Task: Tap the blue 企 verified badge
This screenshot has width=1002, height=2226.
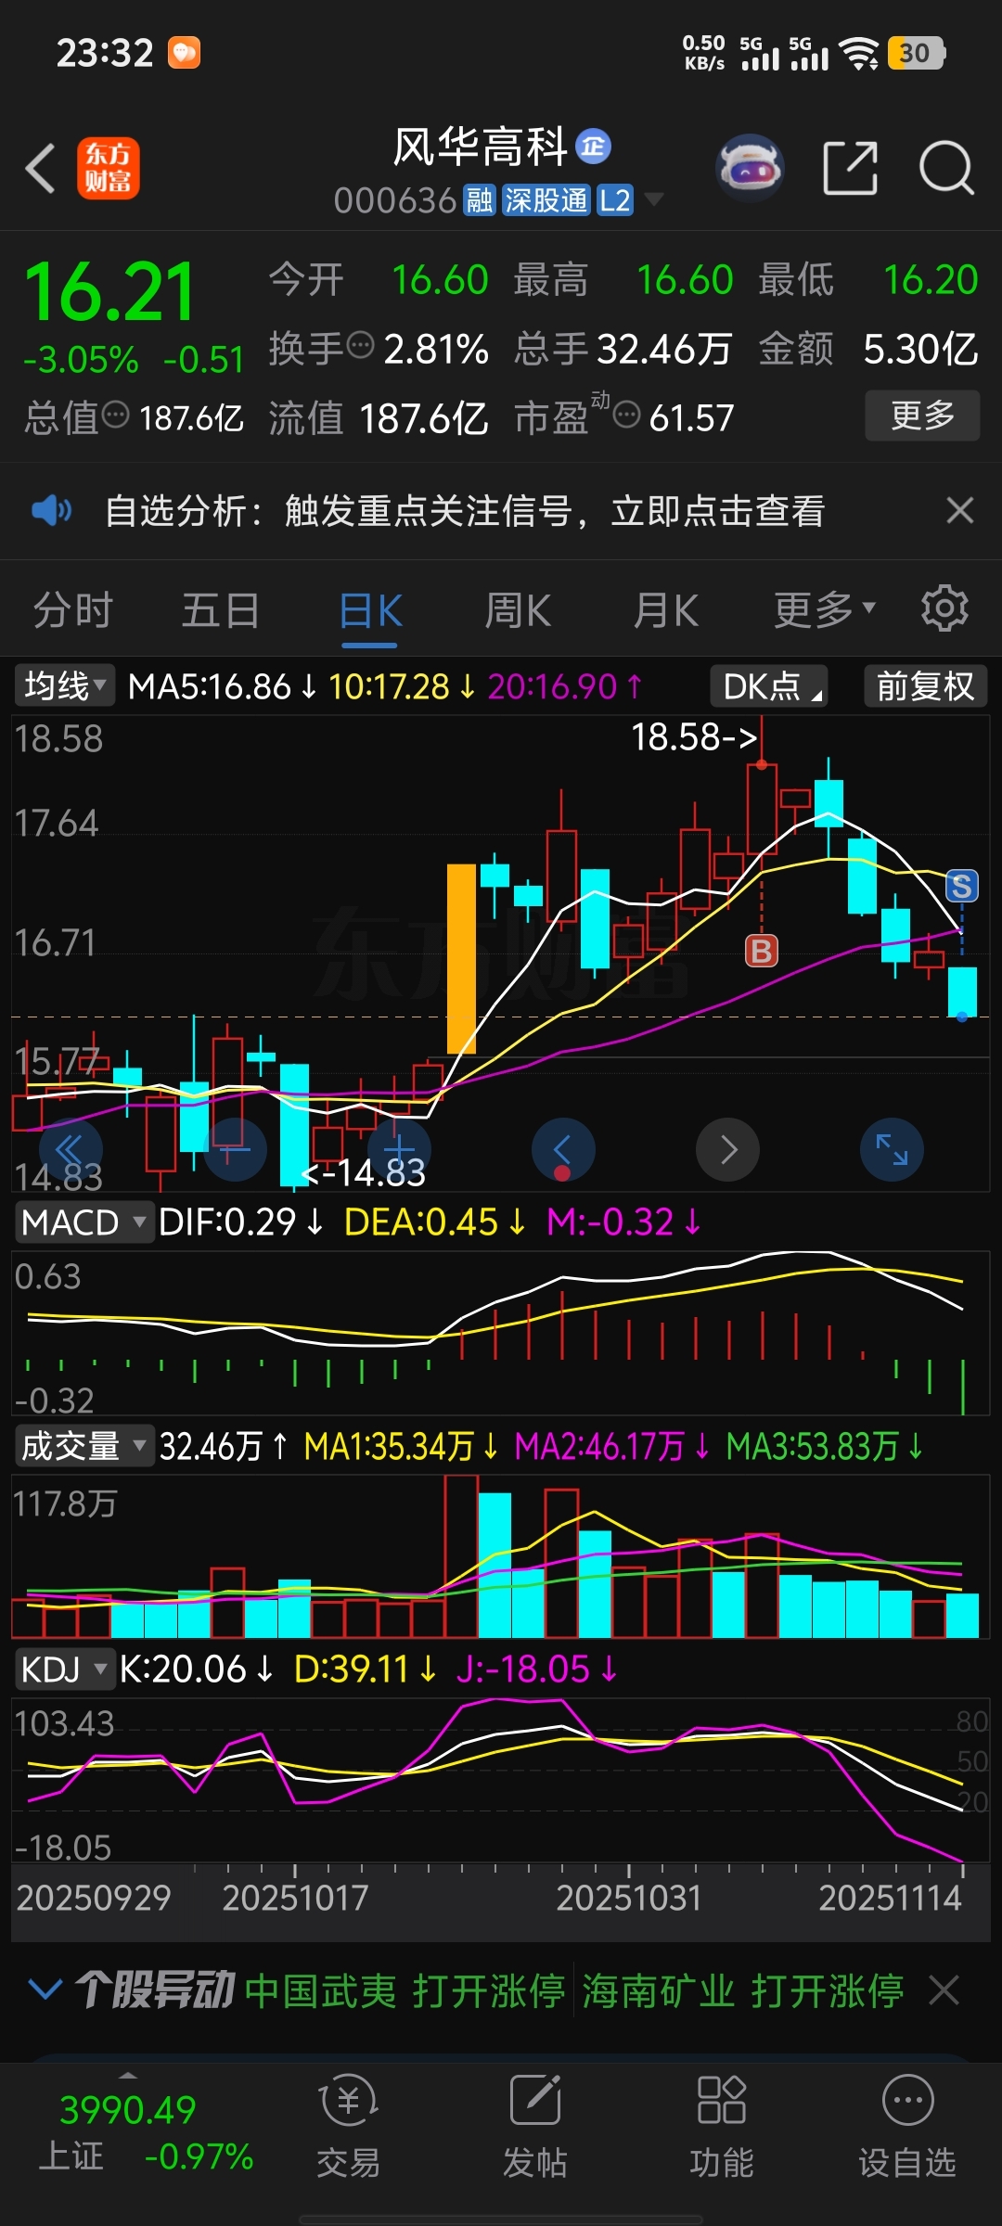Action: click(593, 146)
